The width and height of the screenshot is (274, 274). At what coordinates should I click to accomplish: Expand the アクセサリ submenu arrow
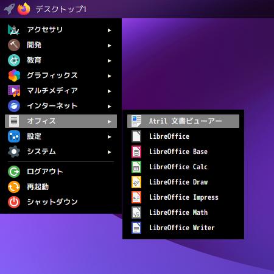pyautogui.click(x=110, y=30)
